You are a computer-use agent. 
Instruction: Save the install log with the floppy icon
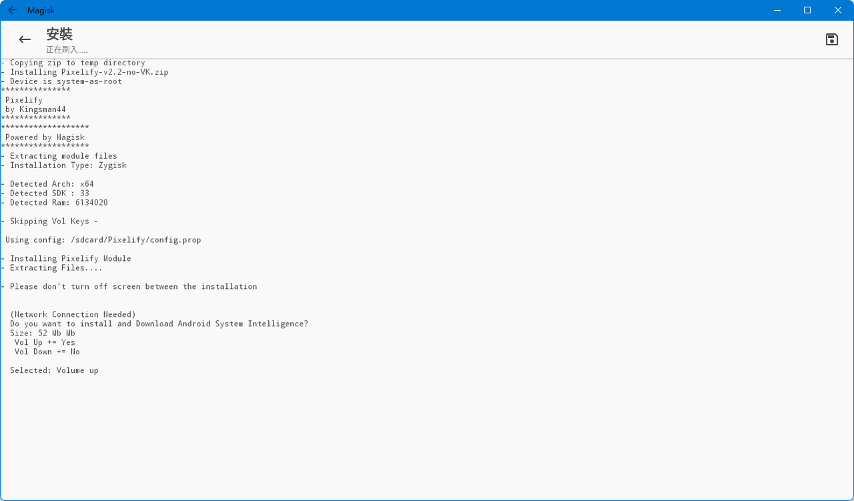pyautogui.click(x=832, y=39)
